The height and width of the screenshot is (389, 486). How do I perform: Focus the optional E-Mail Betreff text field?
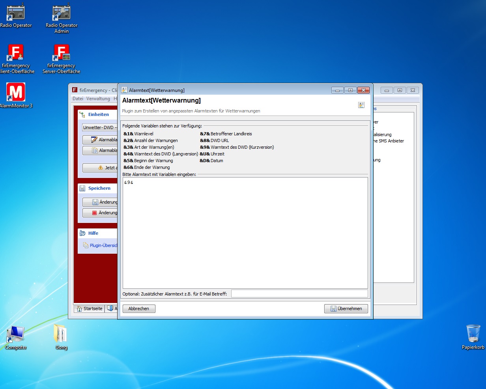click(299, 294)
